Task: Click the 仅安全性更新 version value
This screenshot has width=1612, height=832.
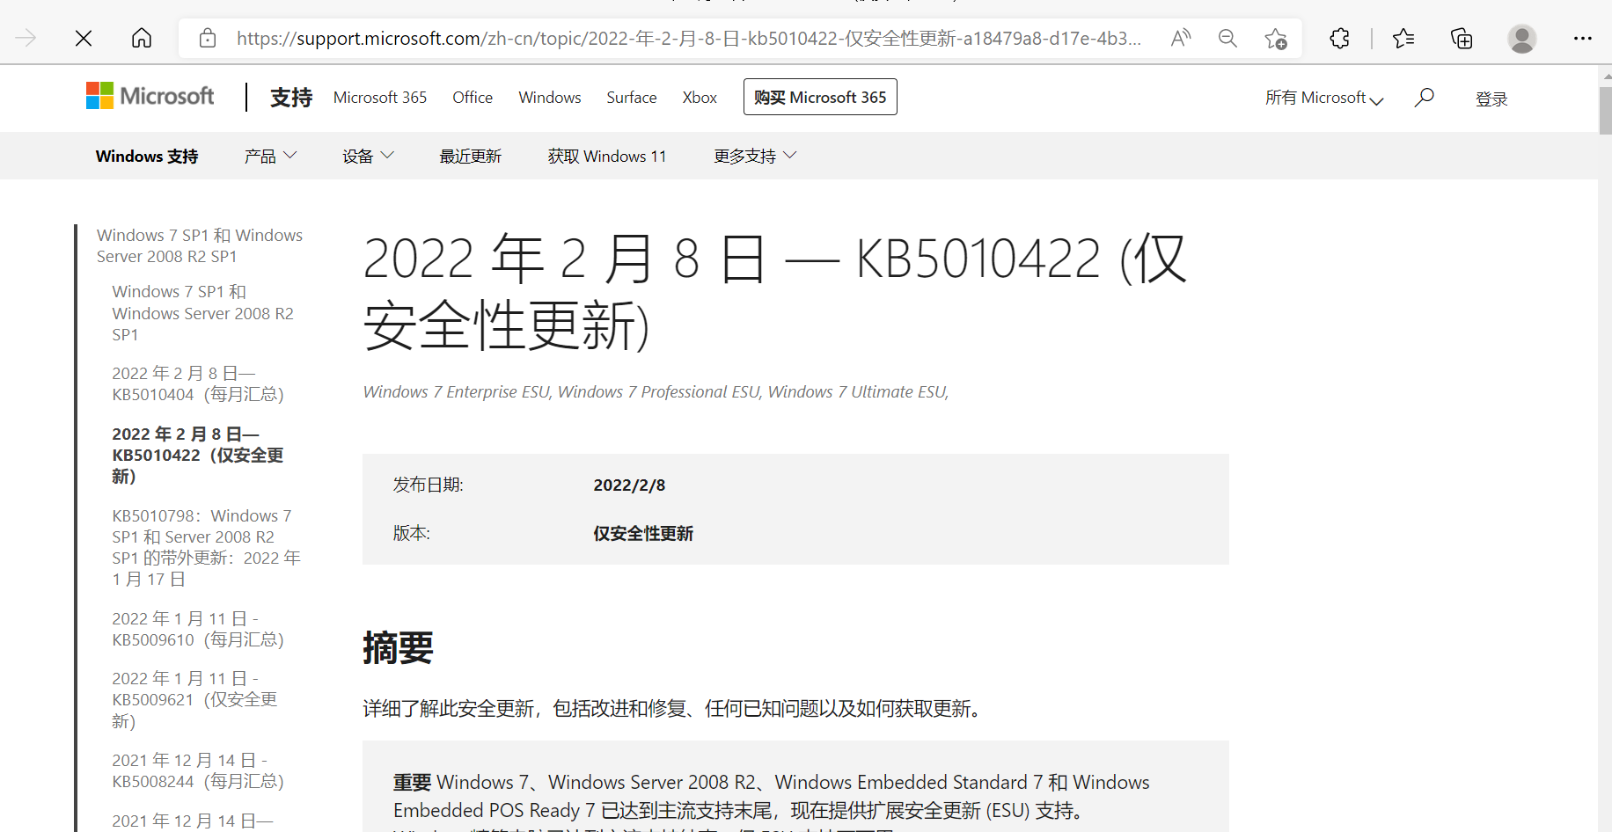Action: [x=643, y=534]
